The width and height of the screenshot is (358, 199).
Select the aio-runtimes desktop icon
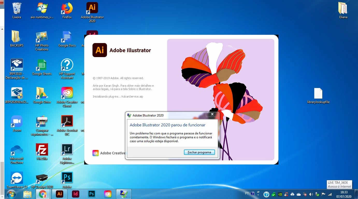(42, 11)
